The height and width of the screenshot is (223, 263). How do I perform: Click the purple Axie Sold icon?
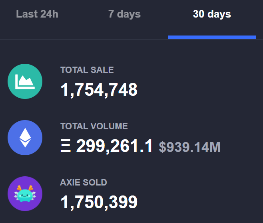[25, 194]
